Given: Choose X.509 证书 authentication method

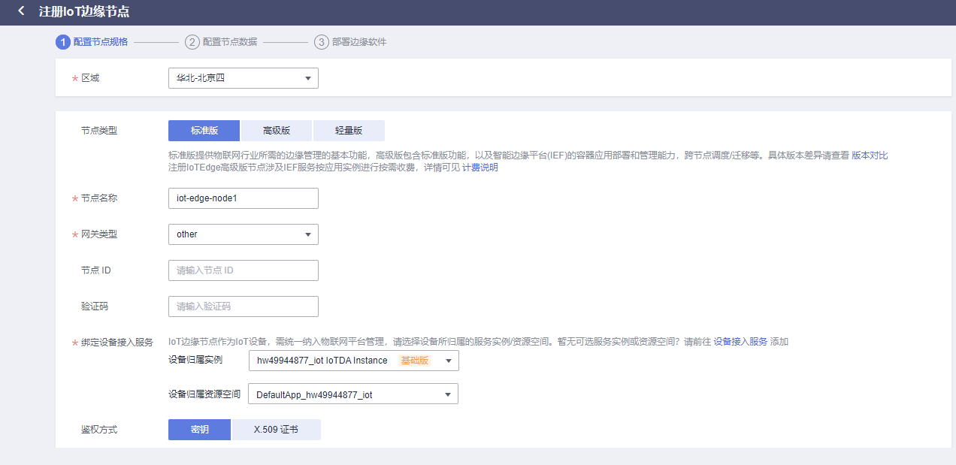Looking at the screenshot, I should coord(276,430).
